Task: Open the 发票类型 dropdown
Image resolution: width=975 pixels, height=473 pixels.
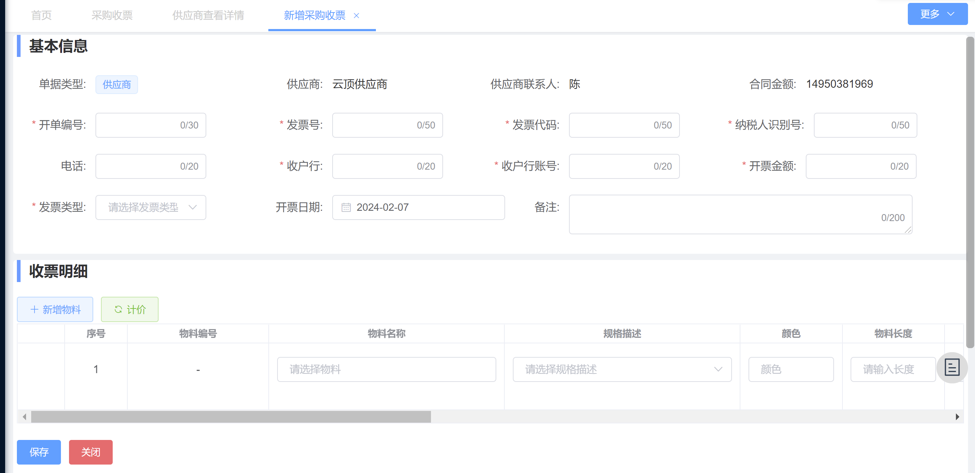Action: [151, 207]
